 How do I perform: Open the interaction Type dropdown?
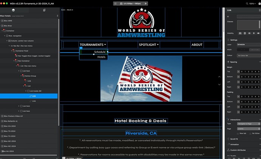[248, 123]
